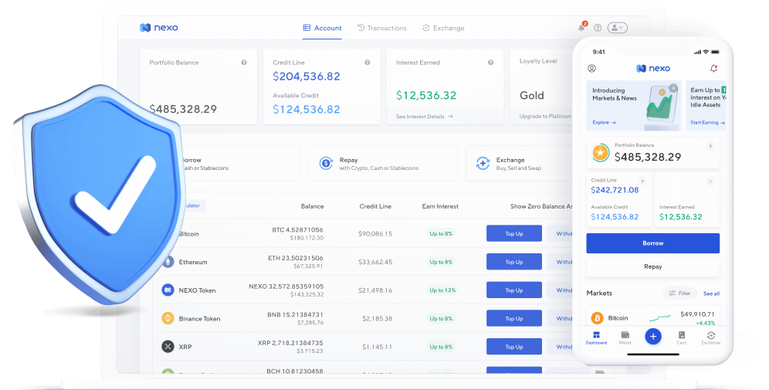Click the Binance Token coin icon
769x390 pixels.
tap(168, 318)
